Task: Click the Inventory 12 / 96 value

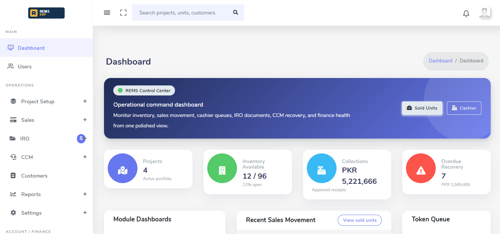Action: [254, 176]
